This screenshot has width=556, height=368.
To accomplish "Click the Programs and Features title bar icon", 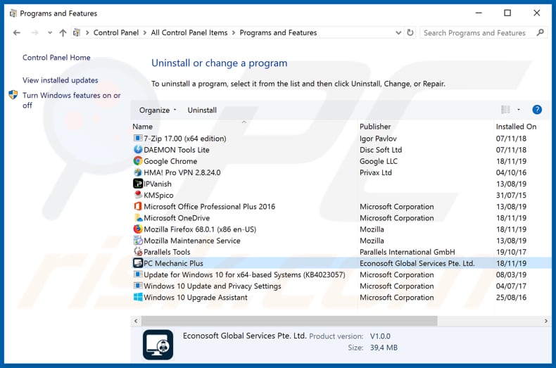I will (x=13, y=13).
